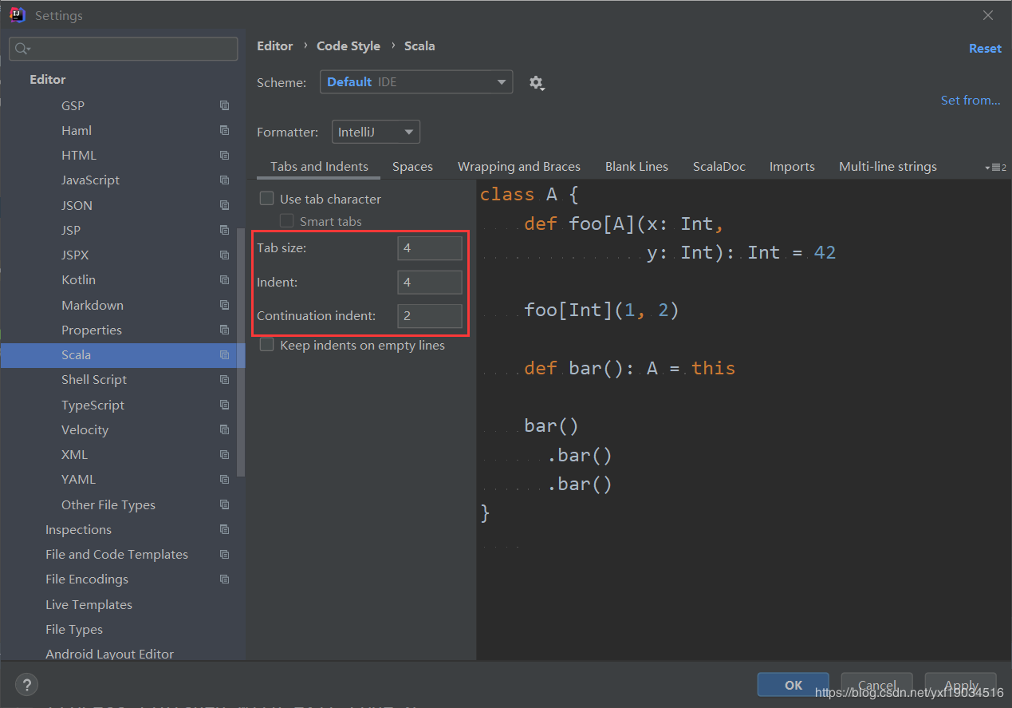Click the copy icon beside XML
The image size is (1012, 708).
point(224,454)
